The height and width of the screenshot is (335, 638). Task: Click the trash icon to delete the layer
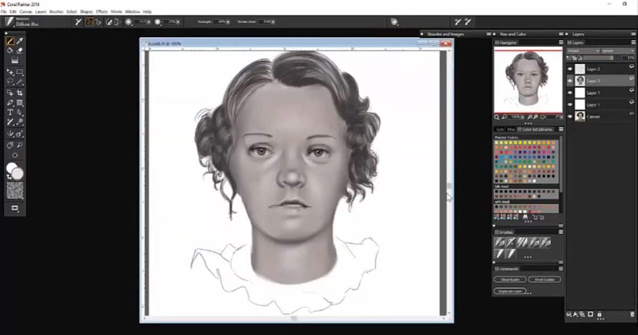click(x=632, y=314)
